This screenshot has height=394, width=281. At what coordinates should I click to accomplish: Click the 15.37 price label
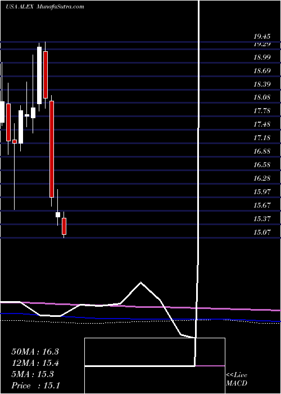(262, 219)
